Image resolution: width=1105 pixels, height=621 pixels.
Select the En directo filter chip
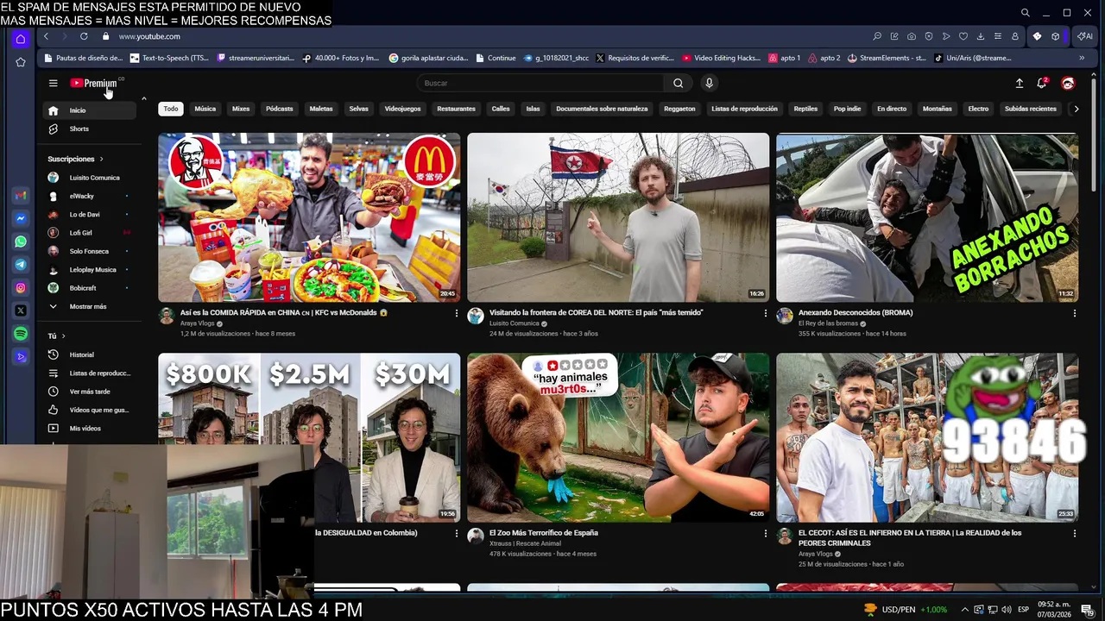tap(892, 109)
